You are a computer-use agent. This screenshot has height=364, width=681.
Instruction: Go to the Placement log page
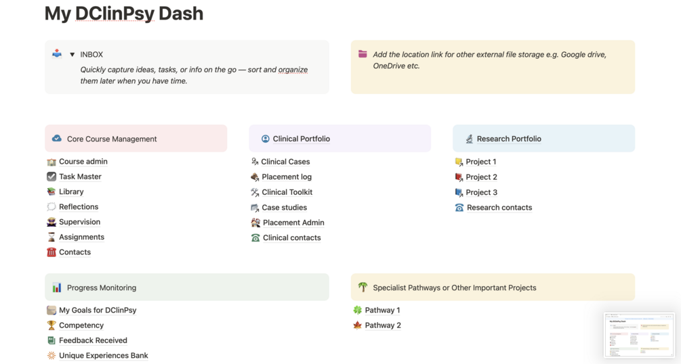click(286, 177)
